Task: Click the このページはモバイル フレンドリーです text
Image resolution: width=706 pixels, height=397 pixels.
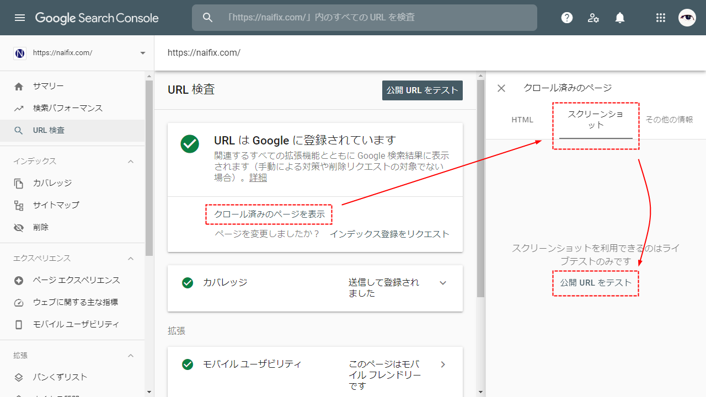Action: pyautogui.click(x=385, y=375)
